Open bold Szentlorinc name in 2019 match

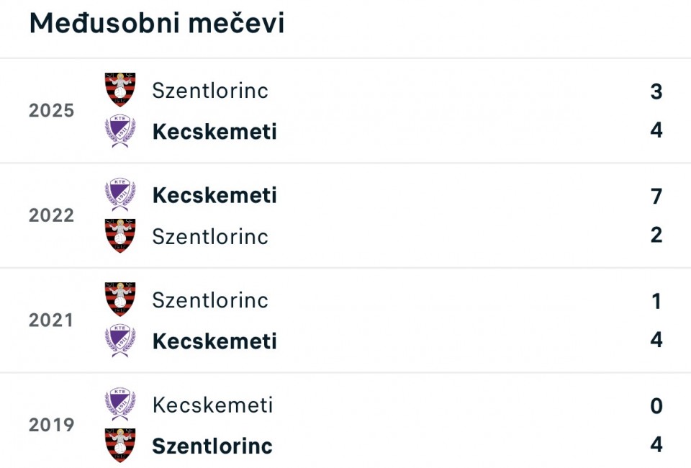pyautogui.click(x=212, y=446)
